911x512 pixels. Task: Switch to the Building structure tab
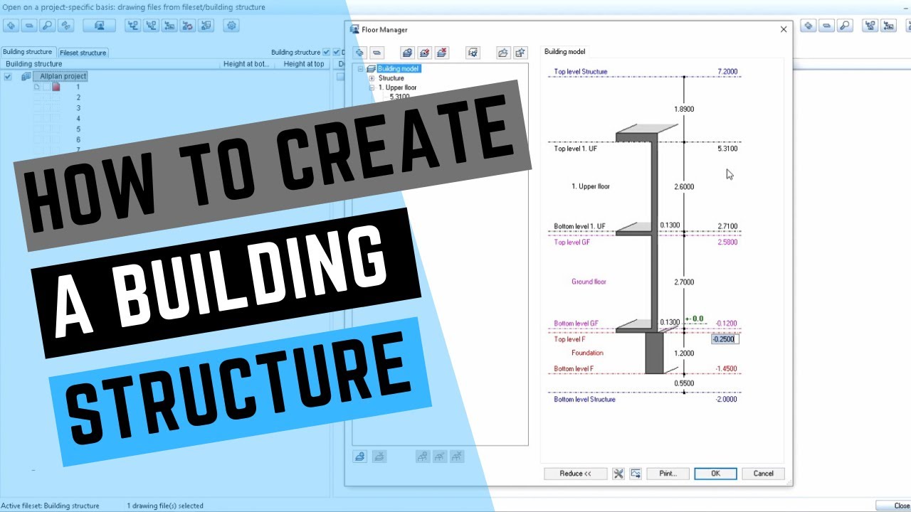(x=27, y=52)
